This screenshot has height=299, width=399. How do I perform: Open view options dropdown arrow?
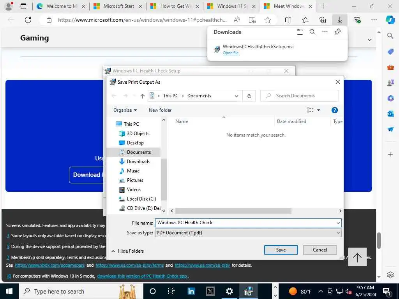[x=318, y=110]
